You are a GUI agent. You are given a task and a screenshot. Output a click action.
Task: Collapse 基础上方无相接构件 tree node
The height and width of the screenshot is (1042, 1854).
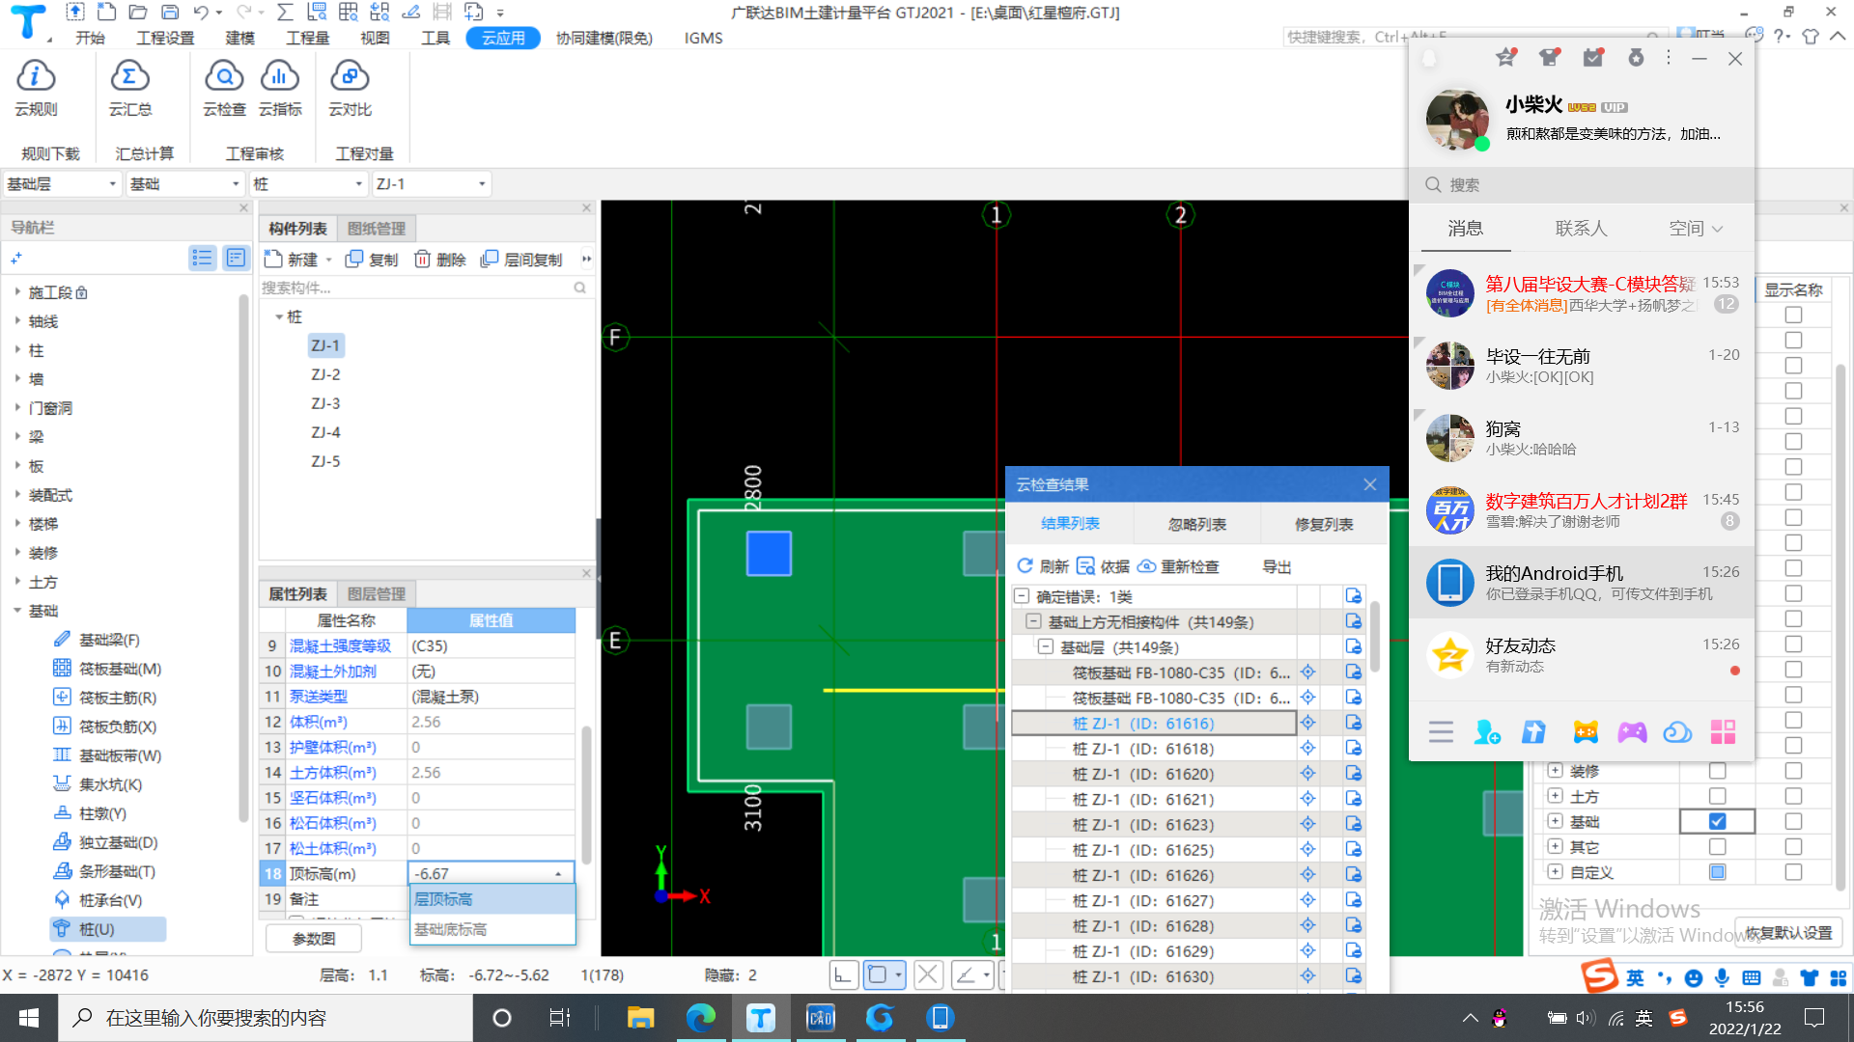pos(1033,622)
